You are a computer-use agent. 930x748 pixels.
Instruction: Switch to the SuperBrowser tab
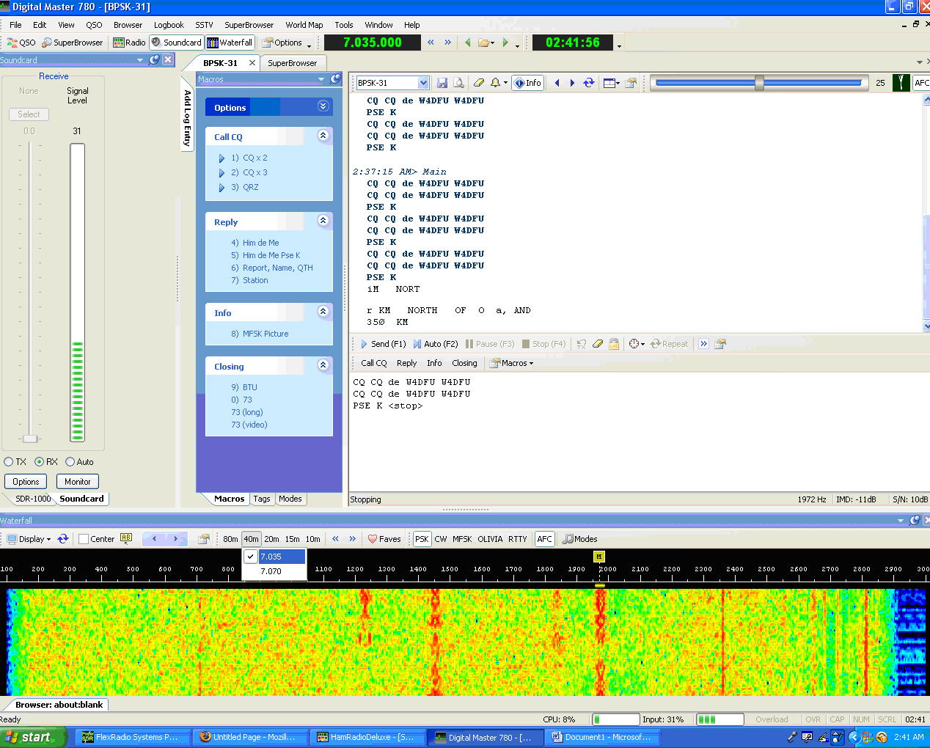click(292, 63)
